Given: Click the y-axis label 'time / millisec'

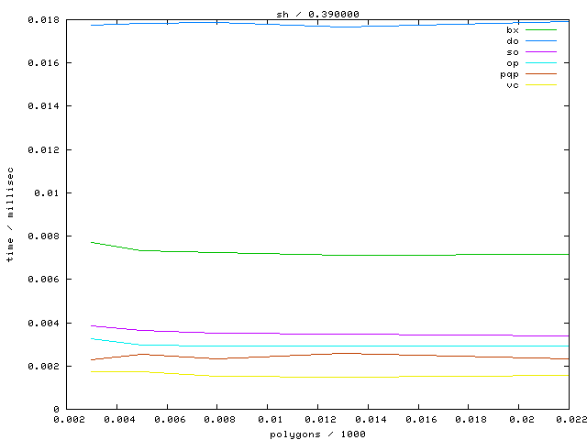Looking at the screenshot, I should [10, 214].
